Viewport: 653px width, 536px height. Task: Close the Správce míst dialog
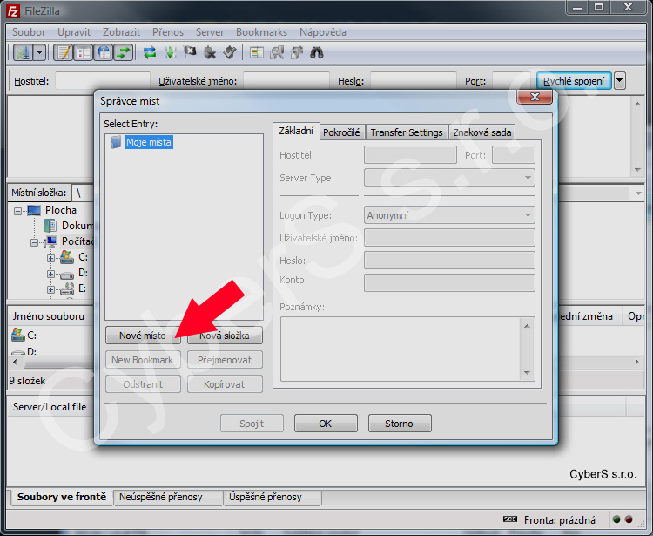[535, 97]
